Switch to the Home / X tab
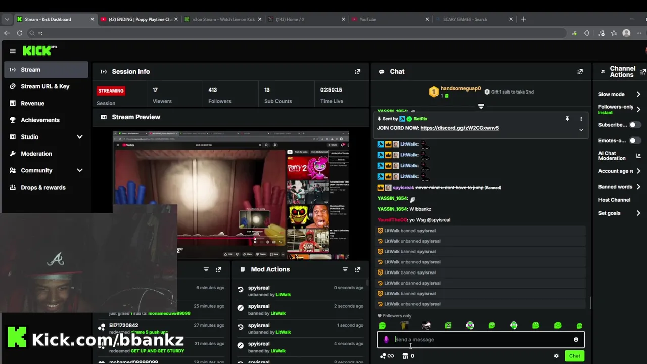 point(306,19)
